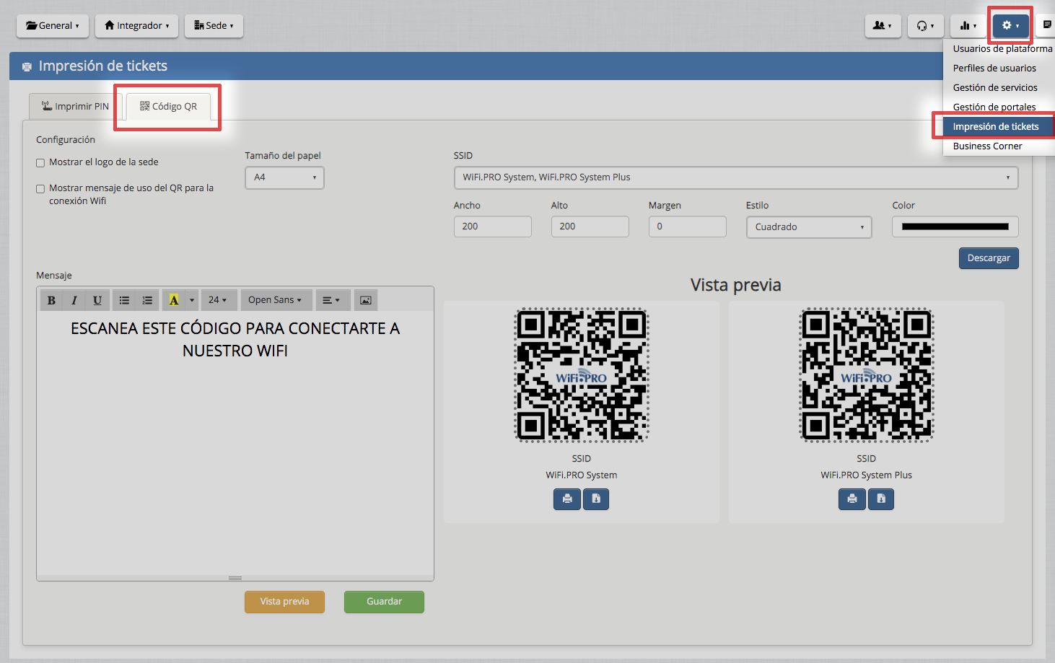Click the green Guardar button
The width and height of the screenshot is (1055, 663).
[x=384, y=602]
